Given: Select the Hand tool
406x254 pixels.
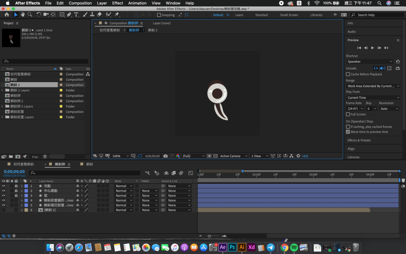Looking at the screenshot, I should [x=23, y=15].
